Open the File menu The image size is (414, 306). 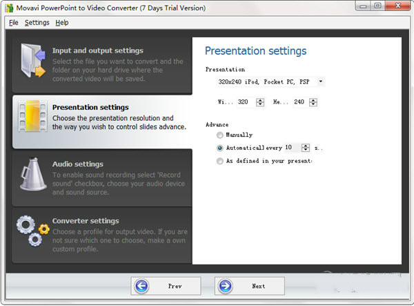(x=14, y=23)
